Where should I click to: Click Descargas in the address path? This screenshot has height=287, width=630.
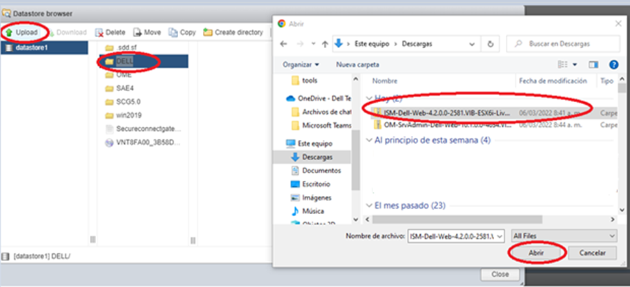click(417, 44)
